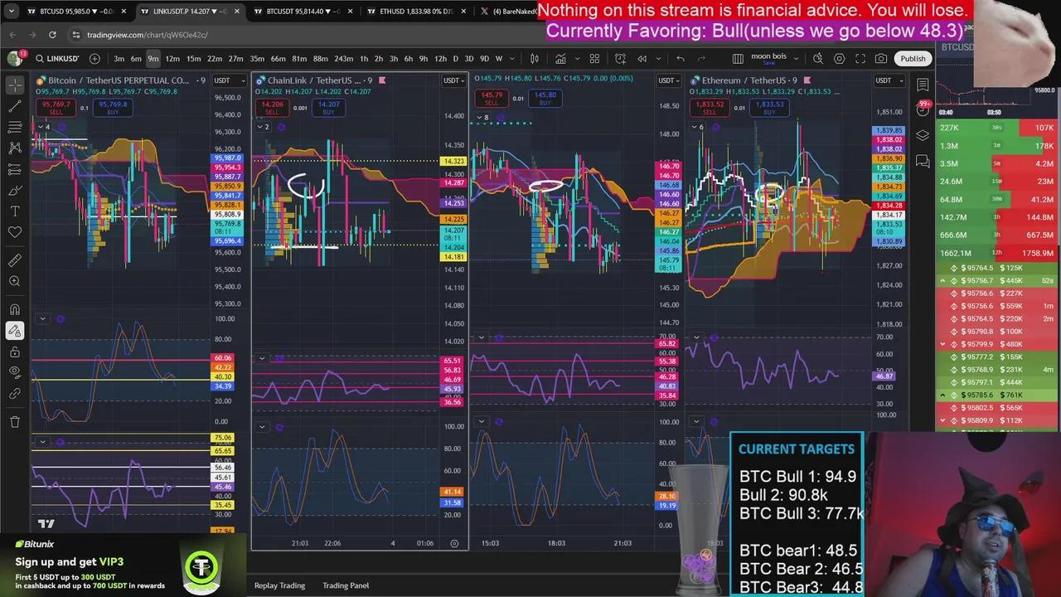Viewport: 1061px width, 597px height.
Task: Take a chart snapshot with camera icon
Action: click(881, 59)
